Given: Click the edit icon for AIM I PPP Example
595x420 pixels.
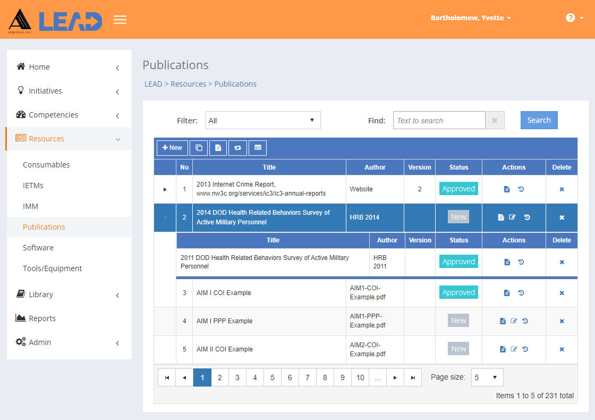Looking at the screenshot, I should coord(514,321).
